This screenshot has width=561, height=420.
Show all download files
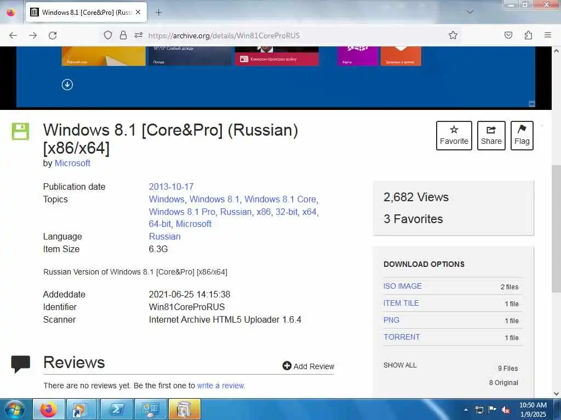tap(400, 365)
